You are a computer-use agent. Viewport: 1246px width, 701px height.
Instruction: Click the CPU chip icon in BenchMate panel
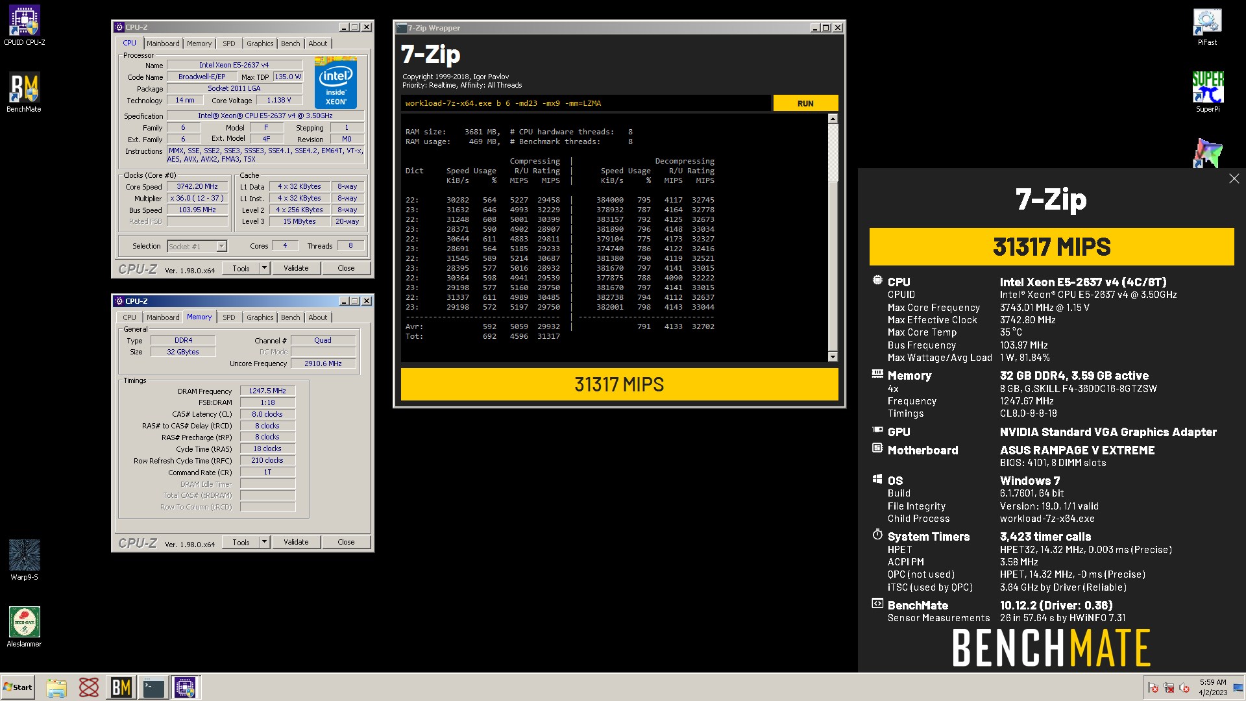877,280
